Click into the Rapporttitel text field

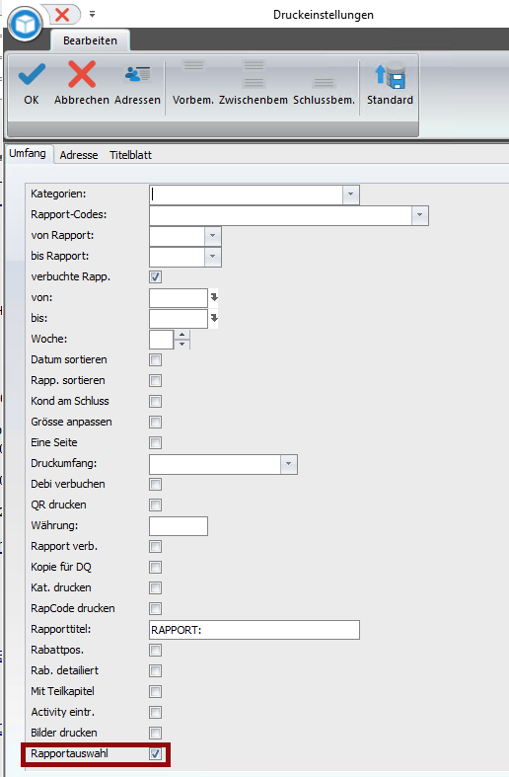click(254, 630)
